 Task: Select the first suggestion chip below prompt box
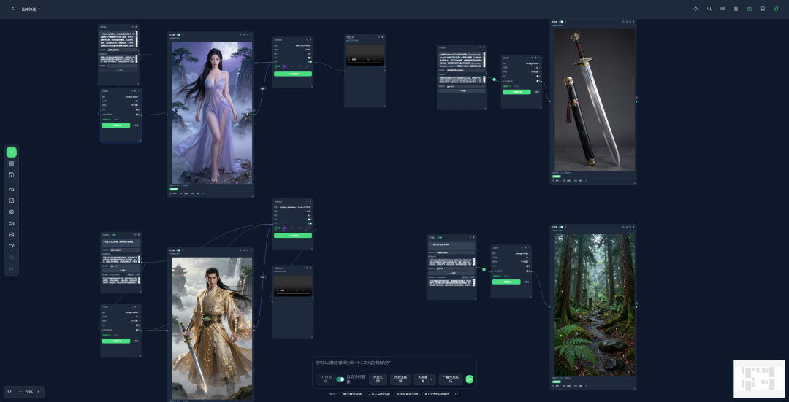click(x=352, y=394)
